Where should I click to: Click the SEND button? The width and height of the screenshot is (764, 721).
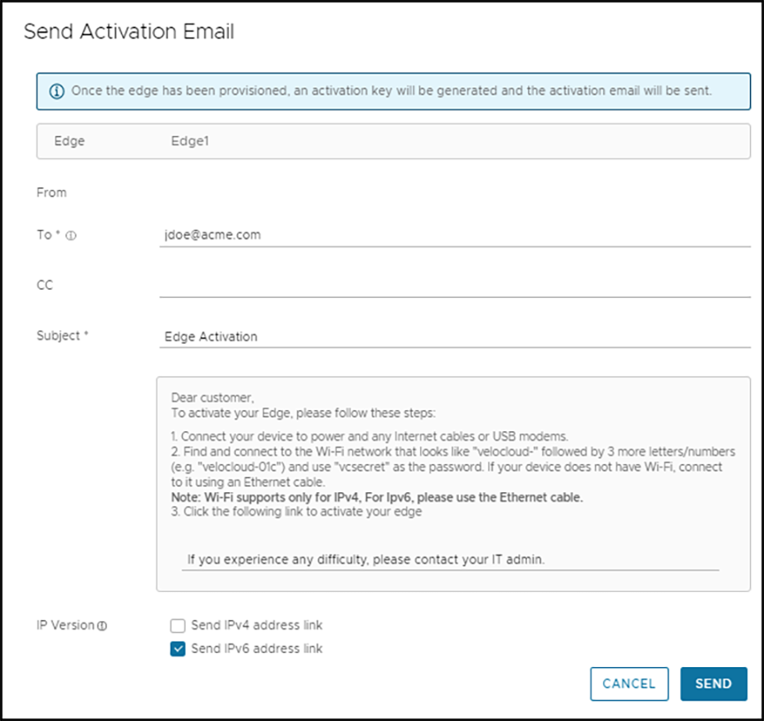click(713, 684)
